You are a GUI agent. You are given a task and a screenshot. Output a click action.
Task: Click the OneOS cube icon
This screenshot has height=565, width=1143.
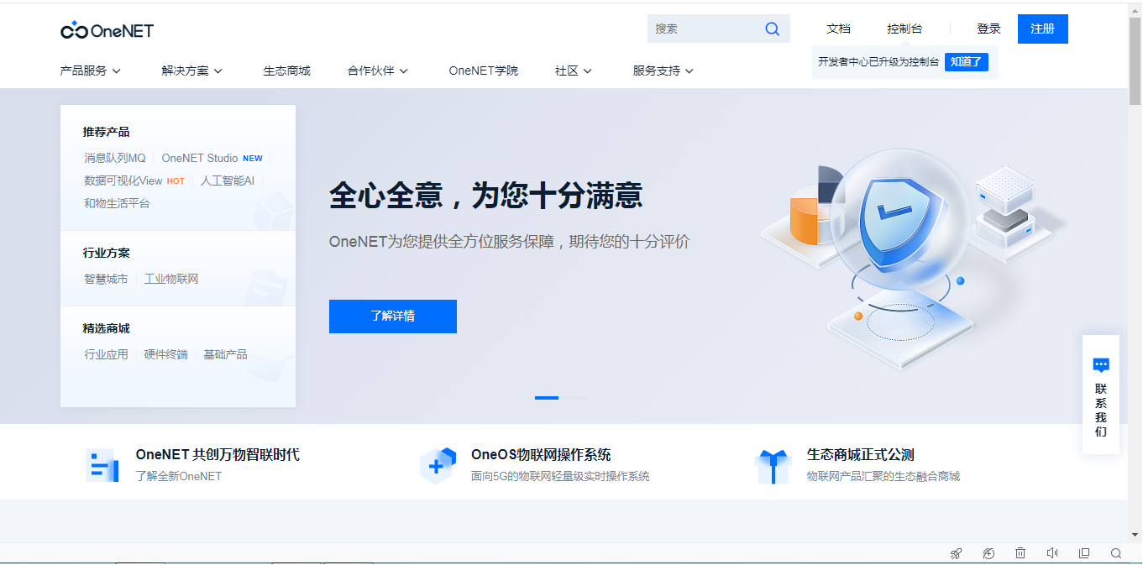click(438, 466)
